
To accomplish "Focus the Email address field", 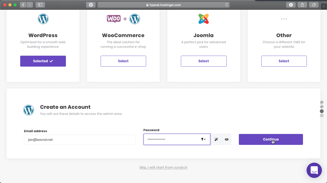I will 80,140.
